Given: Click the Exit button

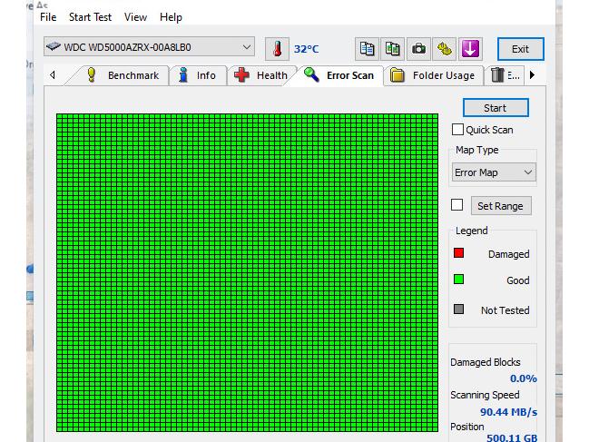Looking at the screenshot, I should pos(520,49).
